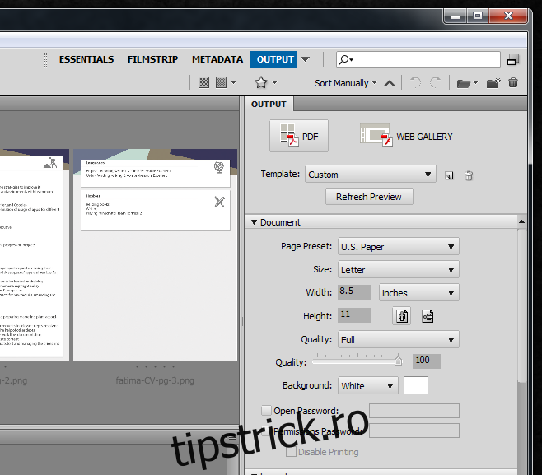Switch to the ESSENTIALS workspace

tap(86, 59)
